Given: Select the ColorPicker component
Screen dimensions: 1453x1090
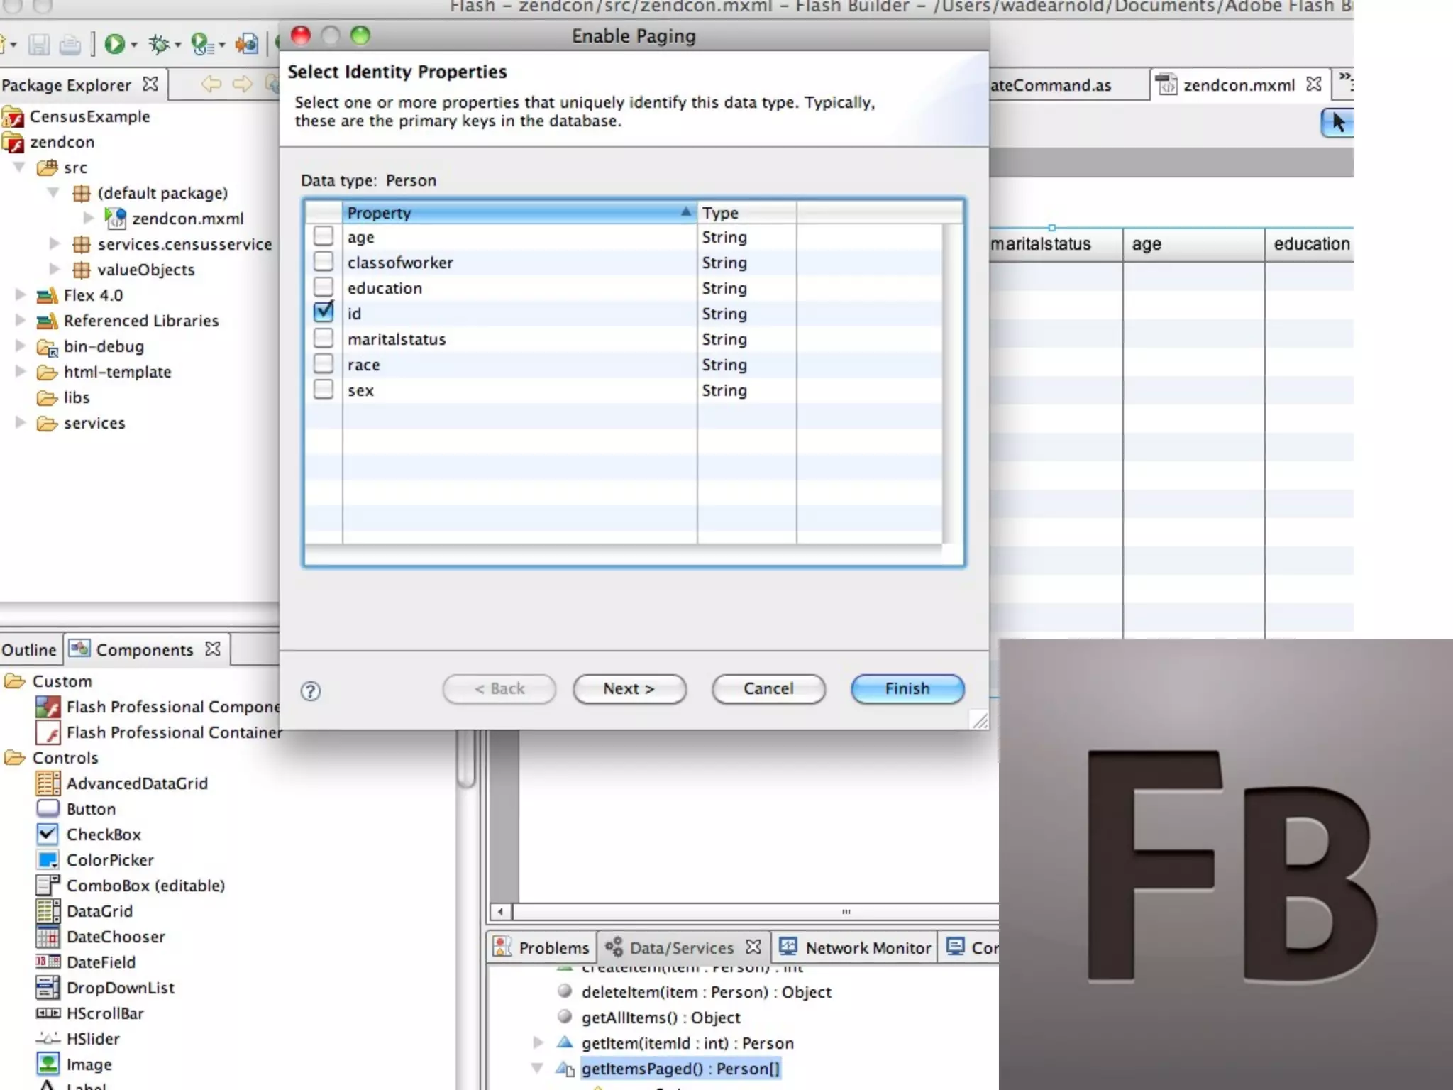Looking at the screenshot, I should tap(109, 860).
